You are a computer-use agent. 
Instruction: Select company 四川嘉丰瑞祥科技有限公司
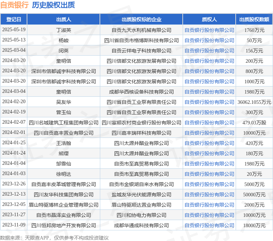141,133
